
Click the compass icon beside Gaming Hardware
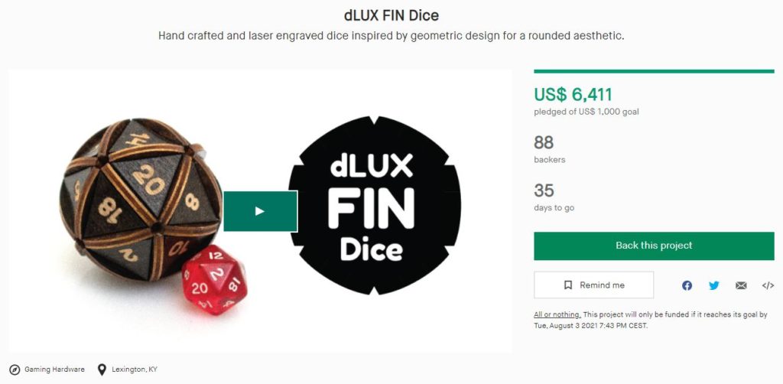tap(15, 370)
